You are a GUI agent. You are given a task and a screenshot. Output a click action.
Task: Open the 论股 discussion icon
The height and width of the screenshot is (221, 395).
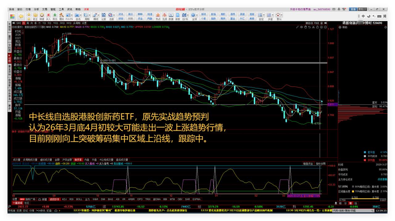point(104,16)
